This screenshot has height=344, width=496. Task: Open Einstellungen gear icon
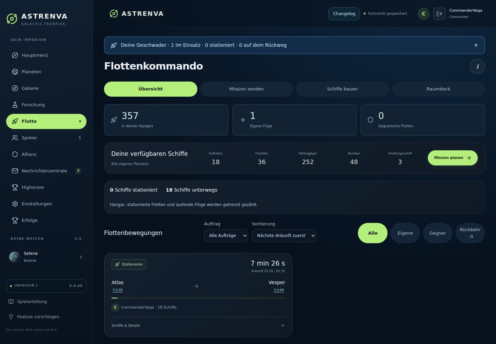click(x=15, y=204)
